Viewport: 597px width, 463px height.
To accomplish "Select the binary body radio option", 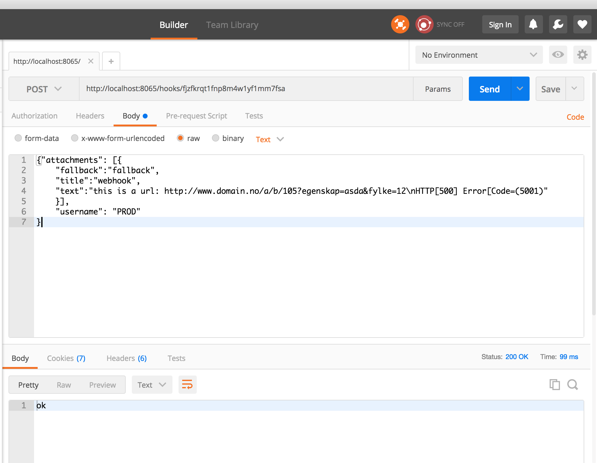I will pos(216,138).
